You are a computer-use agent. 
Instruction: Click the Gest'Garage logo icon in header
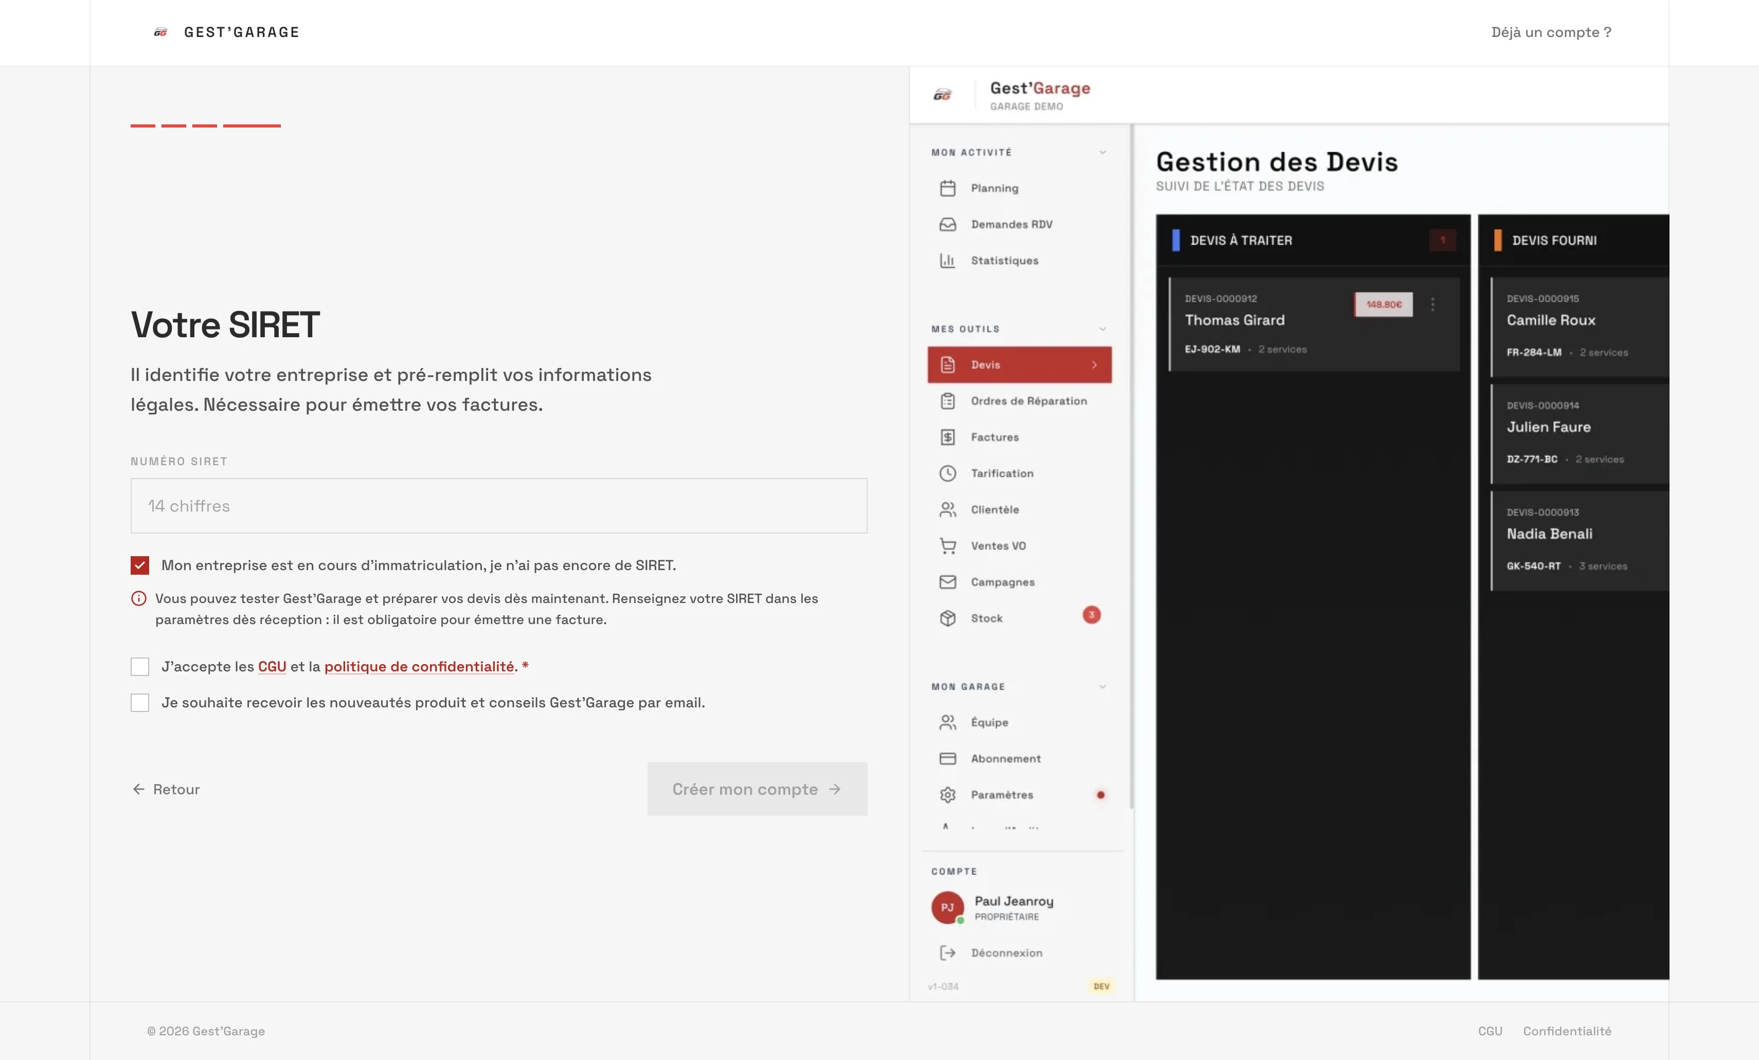(160, 32)
